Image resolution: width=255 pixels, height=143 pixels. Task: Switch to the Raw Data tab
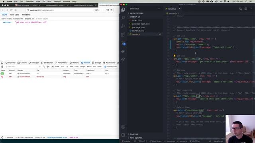[x=14, y=15]
